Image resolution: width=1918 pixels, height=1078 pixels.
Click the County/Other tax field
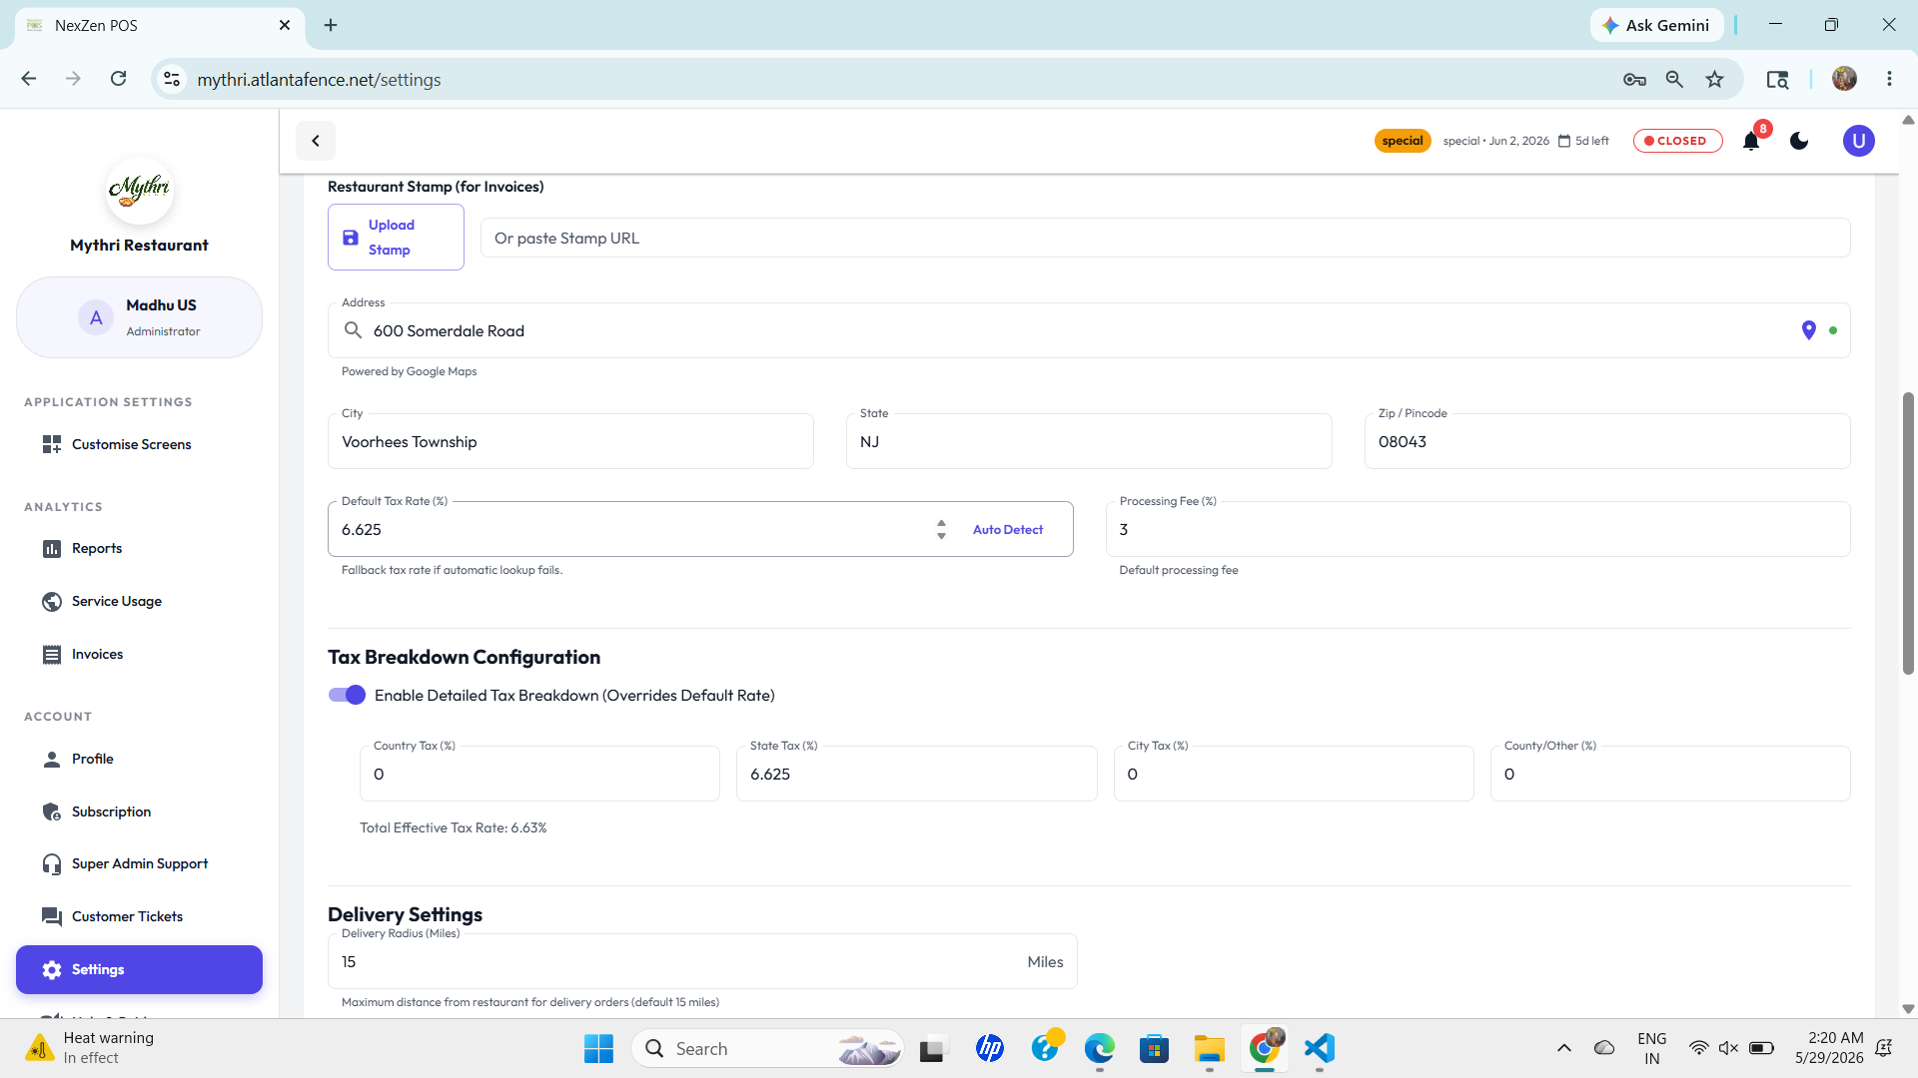pyautogui.click(x=1670, y=774)
